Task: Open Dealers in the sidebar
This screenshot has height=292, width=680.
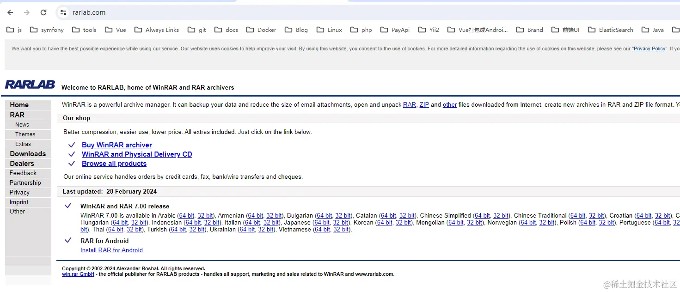Action: click(22, 164)
